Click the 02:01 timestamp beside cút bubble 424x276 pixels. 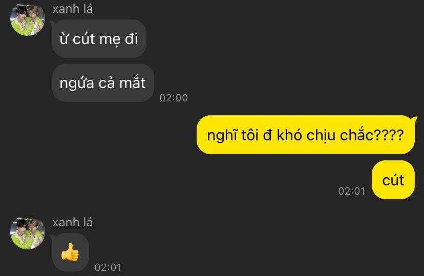click(x=351, y=191)
